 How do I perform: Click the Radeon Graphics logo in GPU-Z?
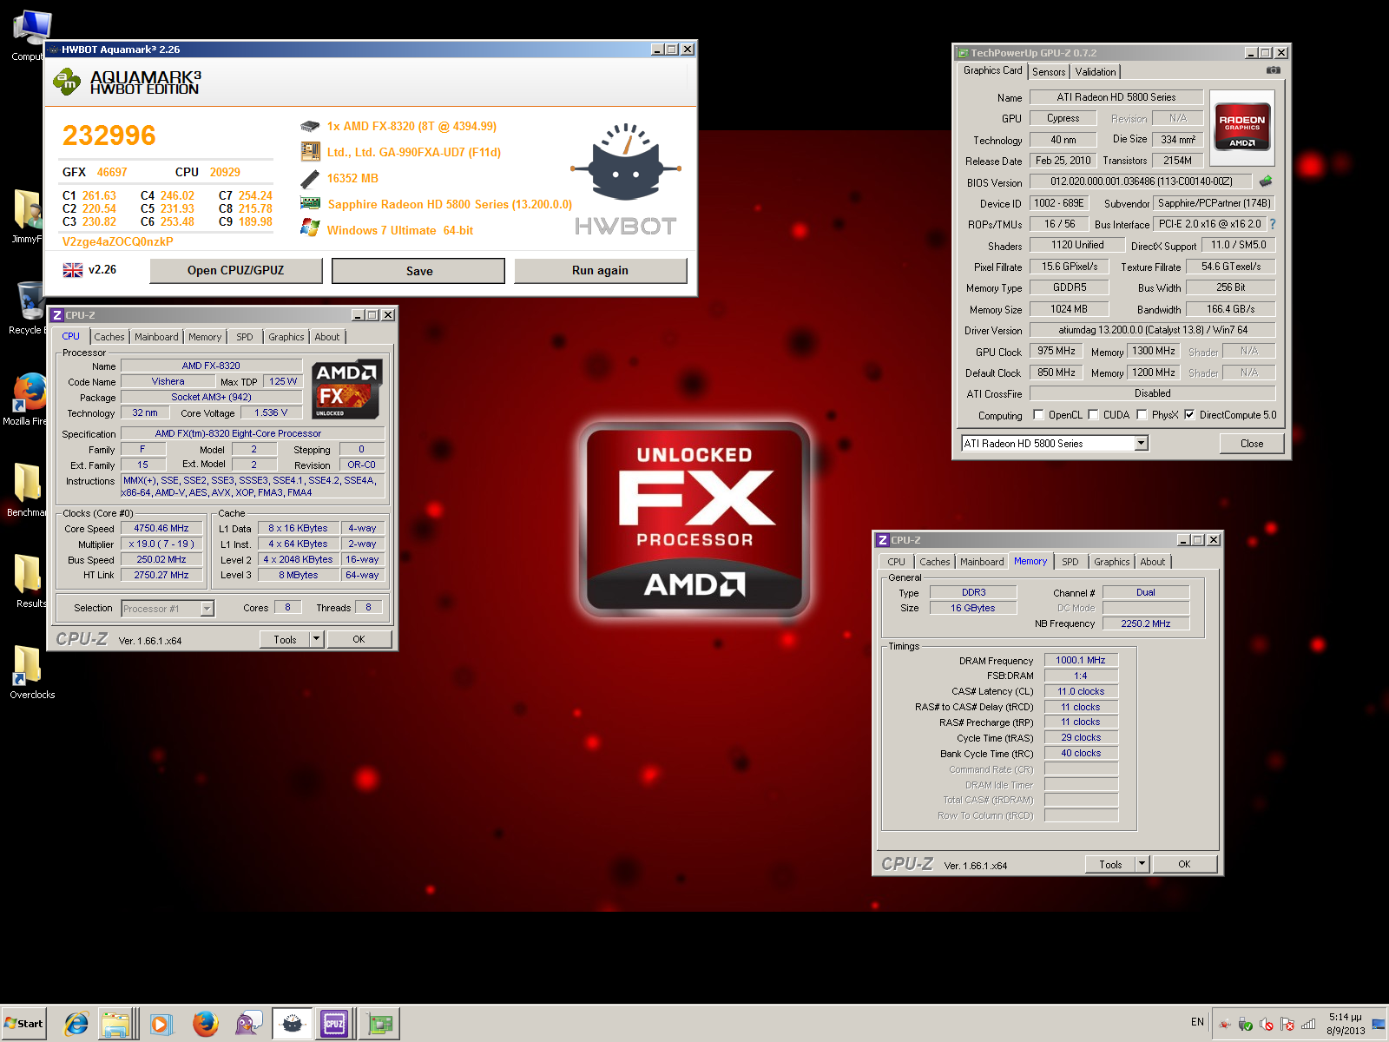tap(1241, 128)
